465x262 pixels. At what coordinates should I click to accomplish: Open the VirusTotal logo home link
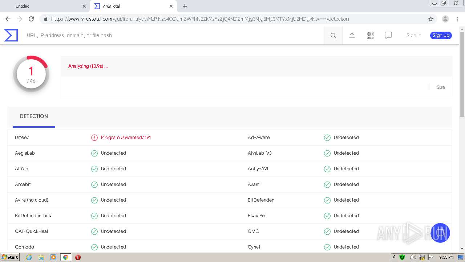click(11, 35)
